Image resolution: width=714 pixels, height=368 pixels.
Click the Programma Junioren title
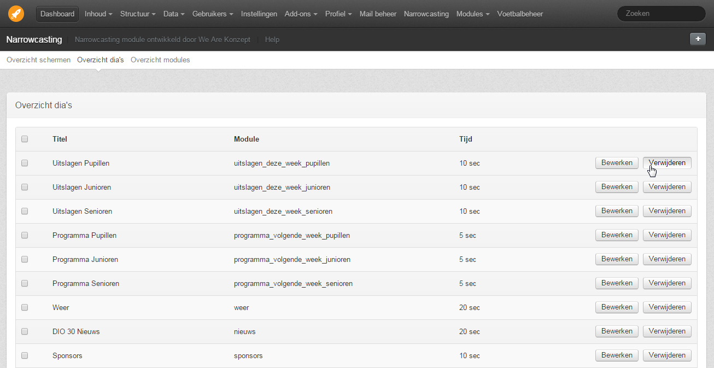coord(85,260)
